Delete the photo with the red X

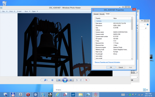click(x=86, y=80)
